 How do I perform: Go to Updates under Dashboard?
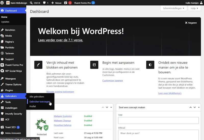click(5, 22)
